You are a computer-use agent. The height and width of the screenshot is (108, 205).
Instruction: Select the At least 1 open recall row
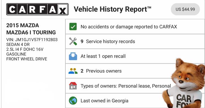pyautogui.click(x=135, y=56)
